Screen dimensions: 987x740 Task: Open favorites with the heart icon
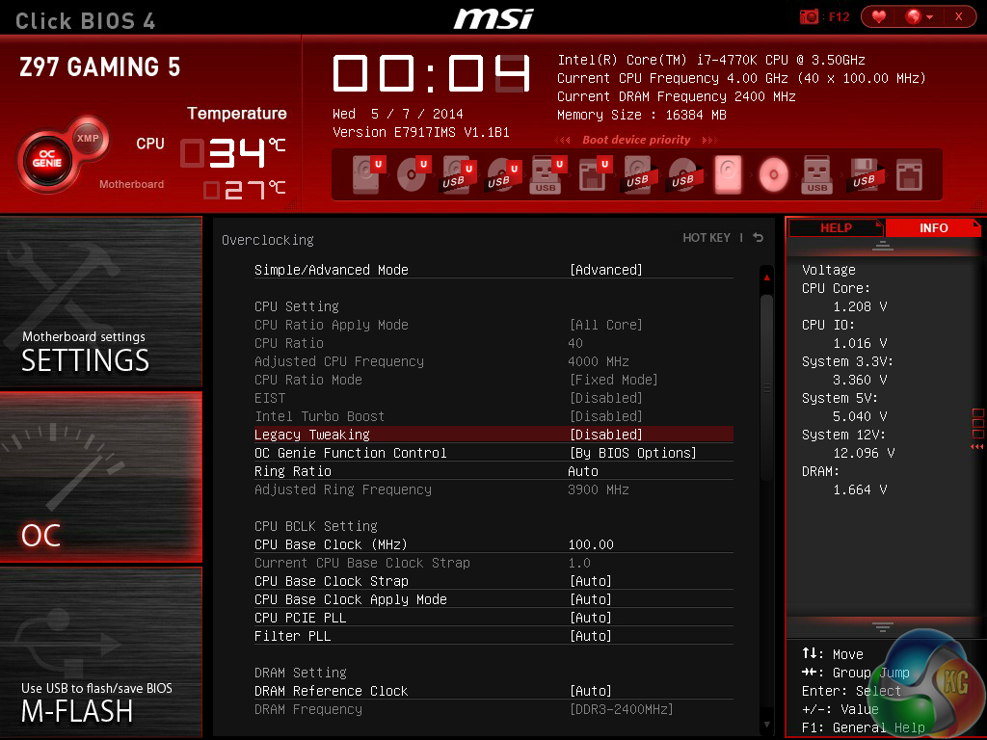pyautogui.click(x=879, y=17)
